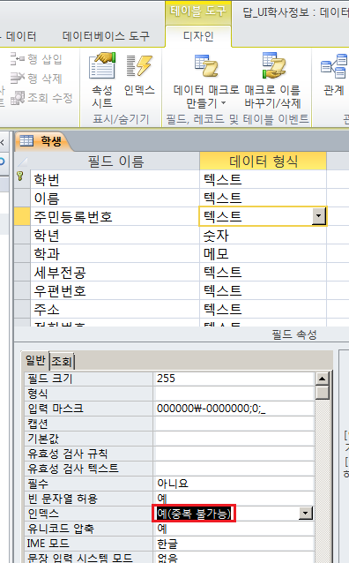349x563 pixels.
Task: Select the 학번 field name cell
Action: coord(115,179)
